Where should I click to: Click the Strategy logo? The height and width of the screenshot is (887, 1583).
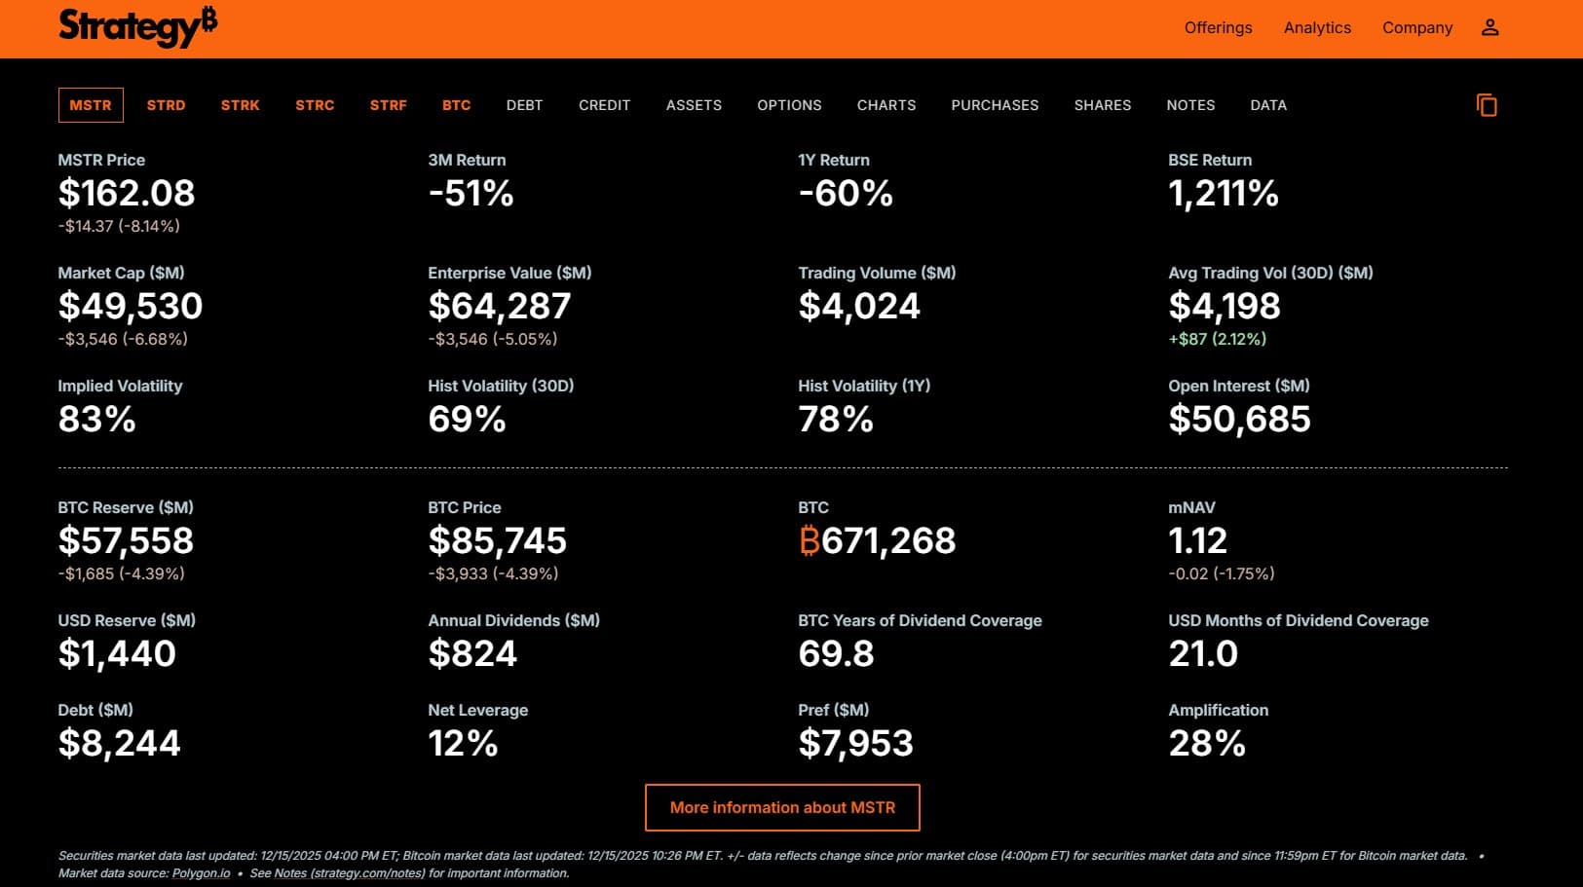(x=137, y=27)
